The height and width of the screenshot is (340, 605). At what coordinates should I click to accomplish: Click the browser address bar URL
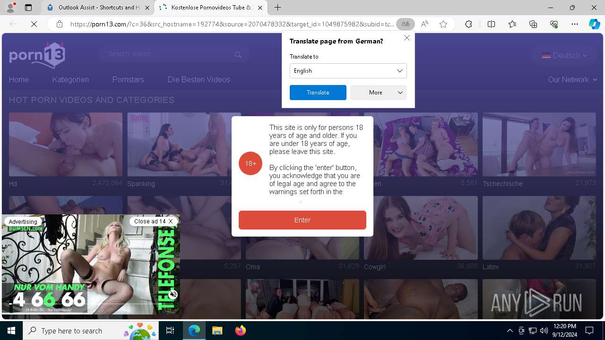coord(232,24)
